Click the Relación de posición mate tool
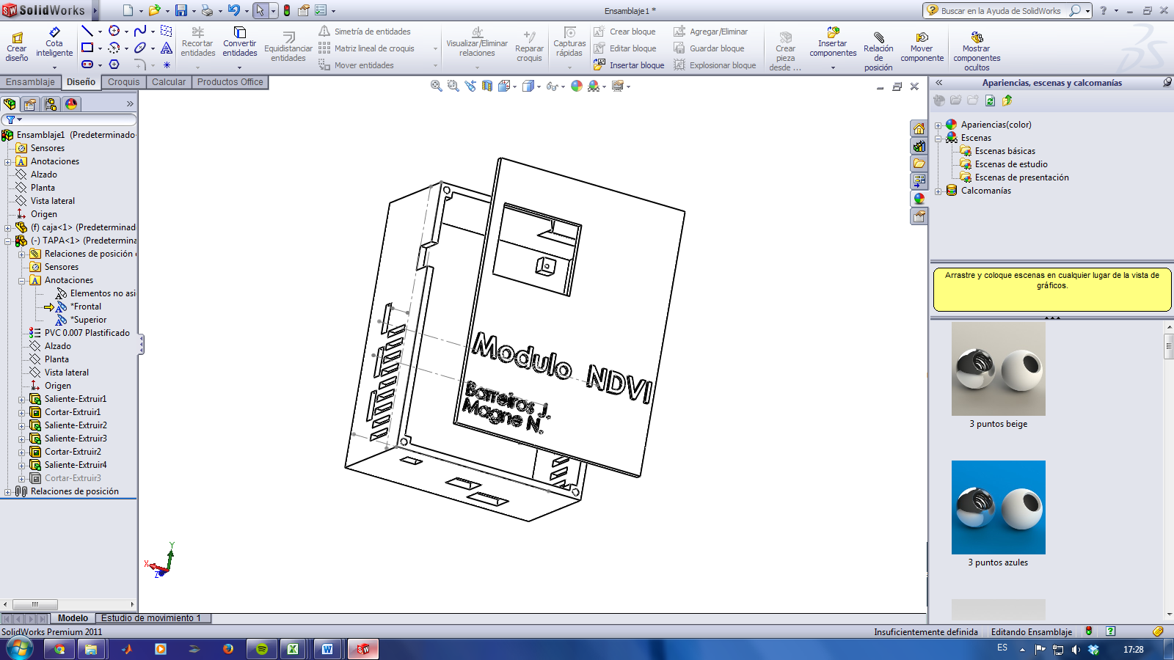 pos(878,51)
